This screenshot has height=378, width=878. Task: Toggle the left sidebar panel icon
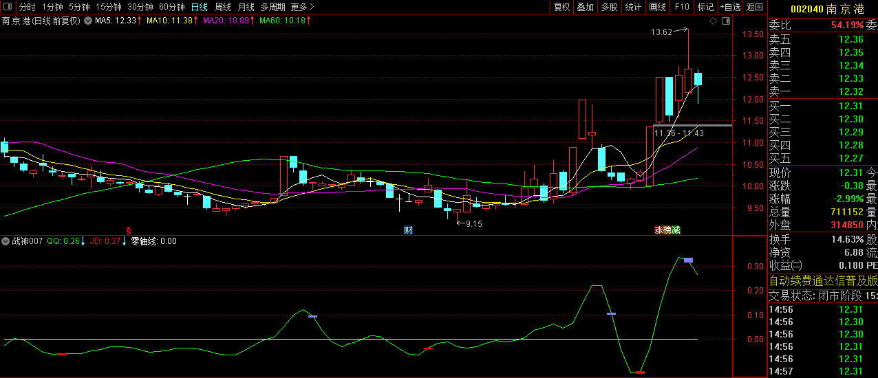point(7,7)
